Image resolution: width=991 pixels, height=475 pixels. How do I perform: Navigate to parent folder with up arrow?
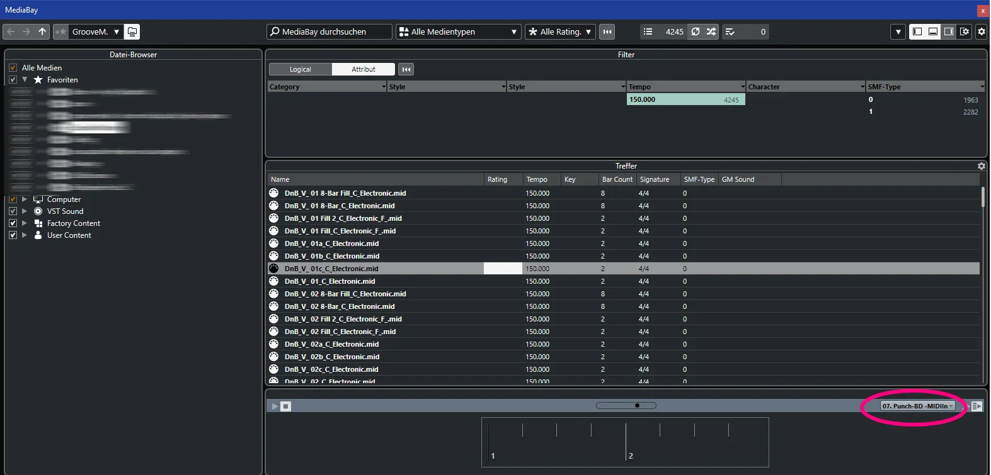[x=42, y=31]
